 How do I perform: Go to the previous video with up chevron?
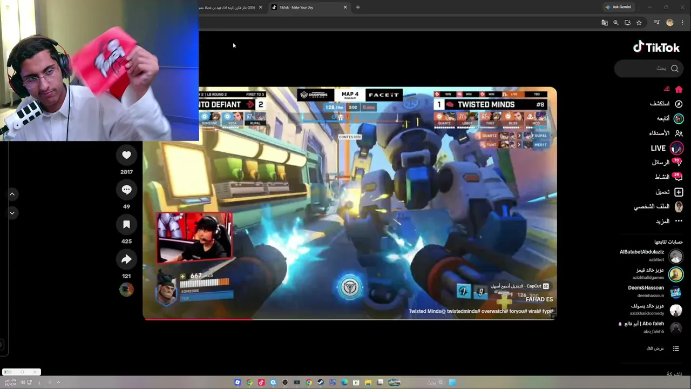12,194
